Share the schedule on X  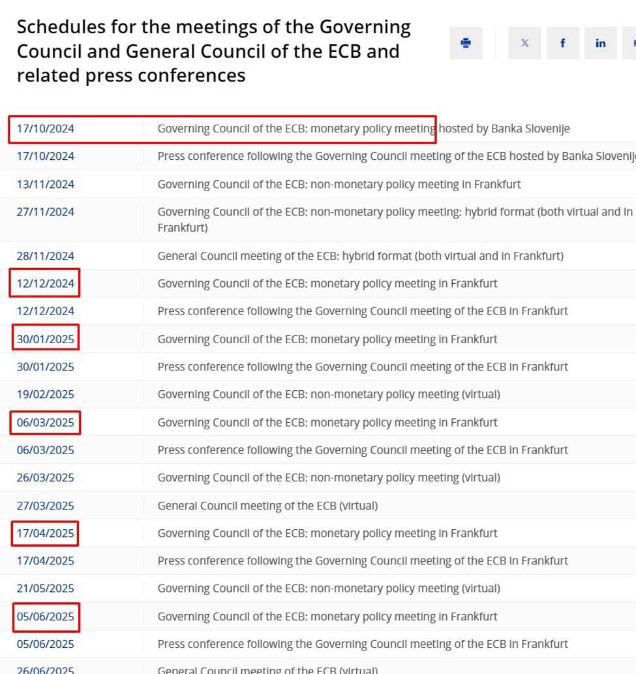point(524,42)
